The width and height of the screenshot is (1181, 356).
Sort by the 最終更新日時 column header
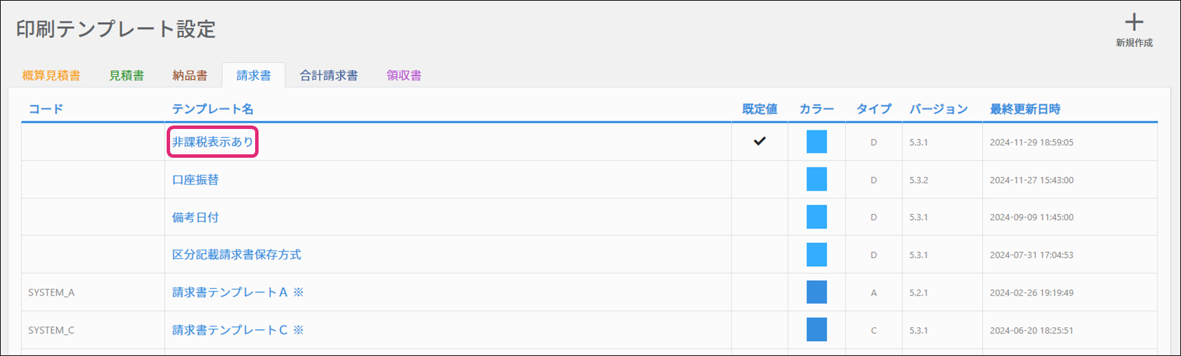coord(1025,109)
